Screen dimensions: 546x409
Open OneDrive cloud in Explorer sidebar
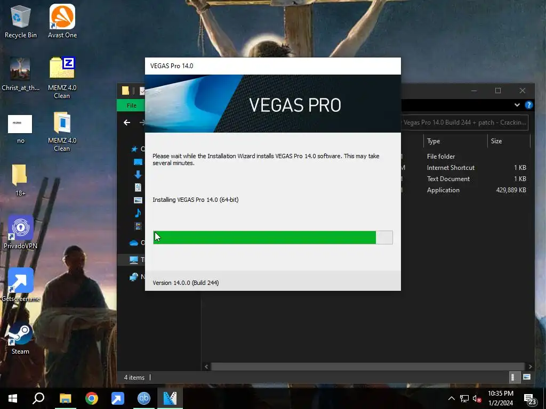[x=134, y=243]
